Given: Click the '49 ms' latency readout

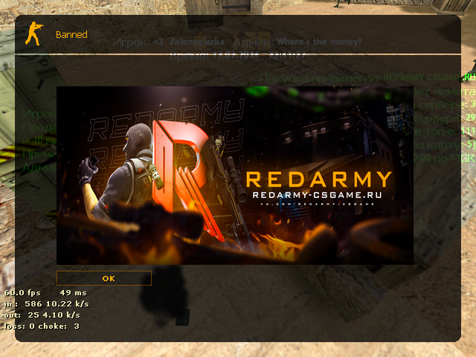Looking at the screenshot, I should pos(73,292).
